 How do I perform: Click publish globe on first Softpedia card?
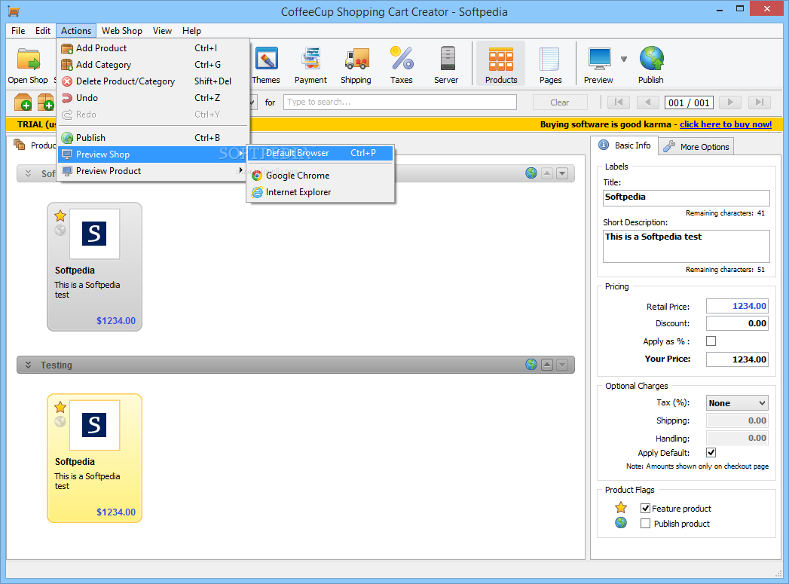pos(60,231)
